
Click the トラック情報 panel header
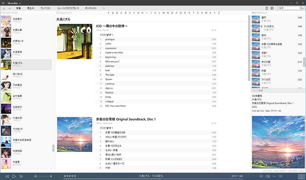pyautogui.click(x=257, y=91)
